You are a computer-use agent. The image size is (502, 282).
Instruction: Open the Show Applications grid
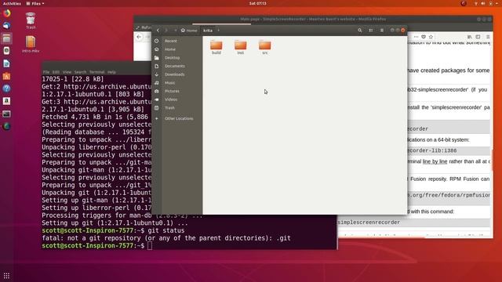6,275
